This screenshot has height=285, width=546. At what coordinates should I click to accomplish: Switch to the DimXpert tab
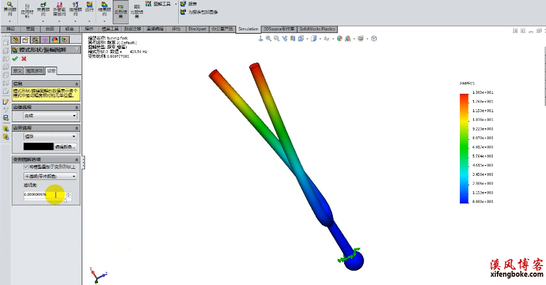197,30
